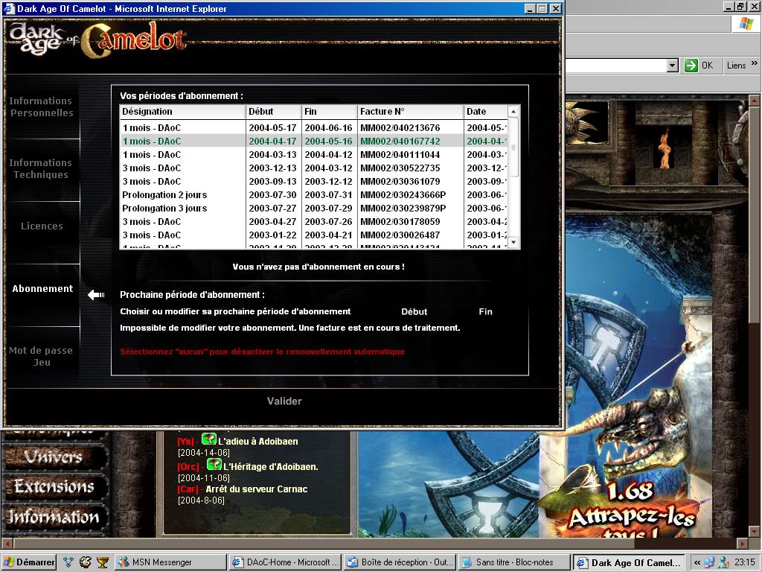Viewport: 762px width, 572px height.
Task: Click the MSN Messenger tray icon
Action: click(x=723, y=562)
